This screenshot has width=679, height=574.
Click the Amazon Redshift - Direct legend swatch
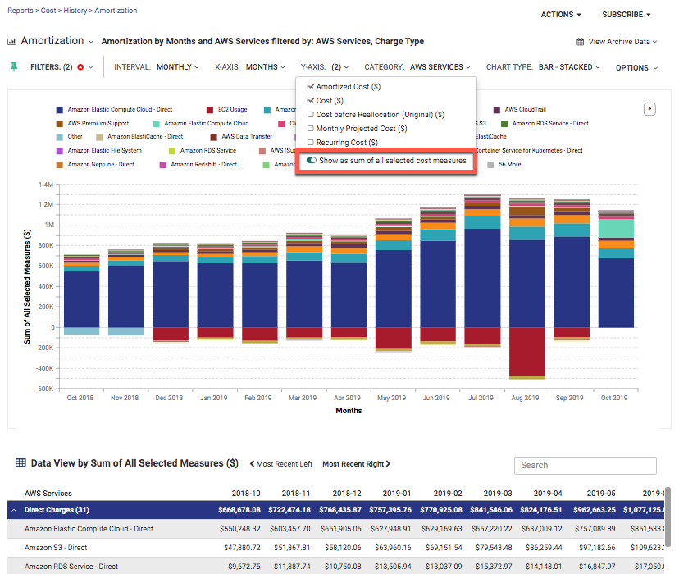[x=163, y=165]
